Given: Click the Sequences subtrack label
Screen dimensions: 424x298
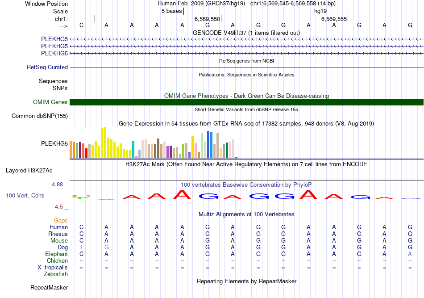Looking at the screenshot, I should [53, 81].
